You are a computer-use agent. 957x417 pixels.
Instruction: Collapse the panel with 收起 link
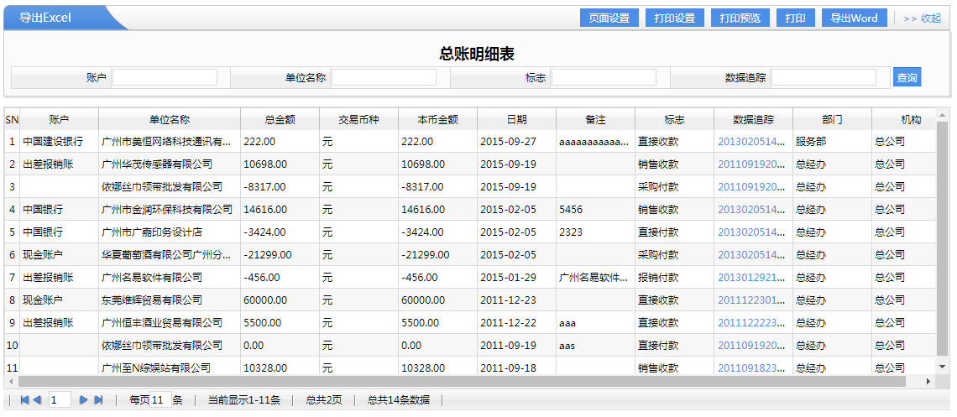click(923, 18)
